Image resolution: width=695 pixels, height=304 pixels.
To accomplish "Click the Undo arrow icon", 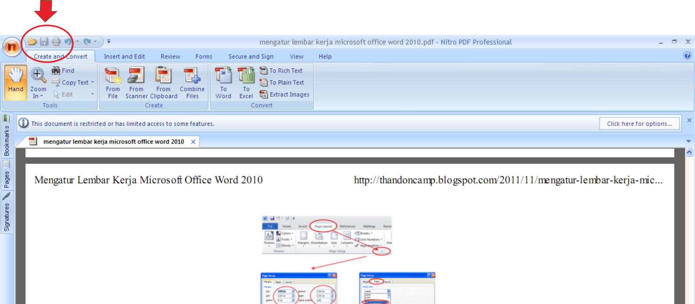I will click(68, 42).
